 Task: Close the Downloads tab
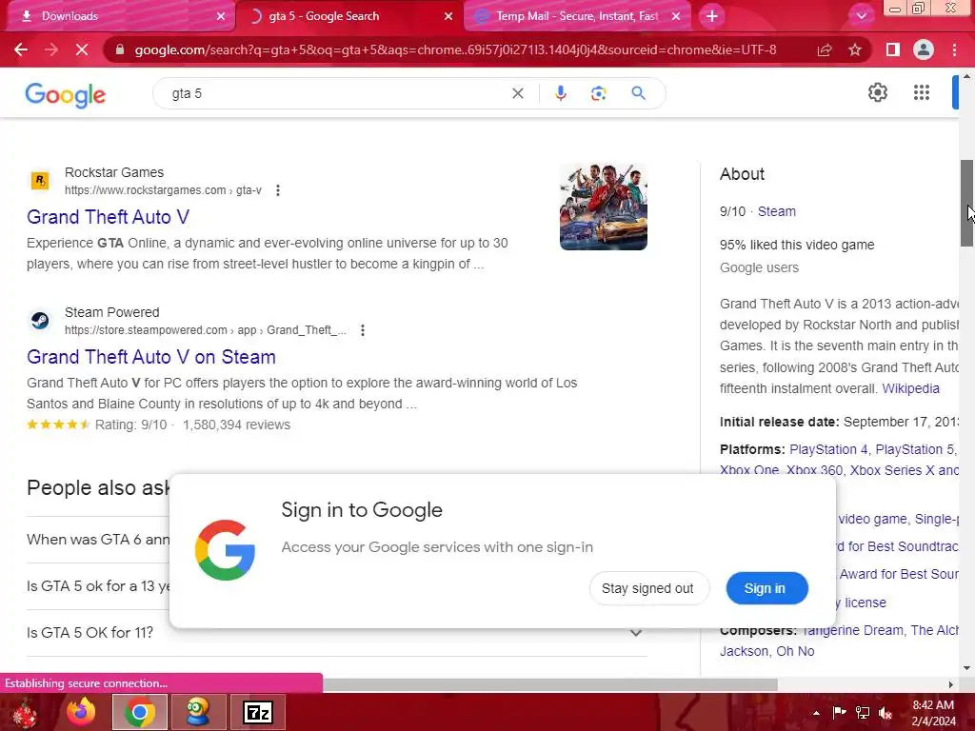click(221, 16)
